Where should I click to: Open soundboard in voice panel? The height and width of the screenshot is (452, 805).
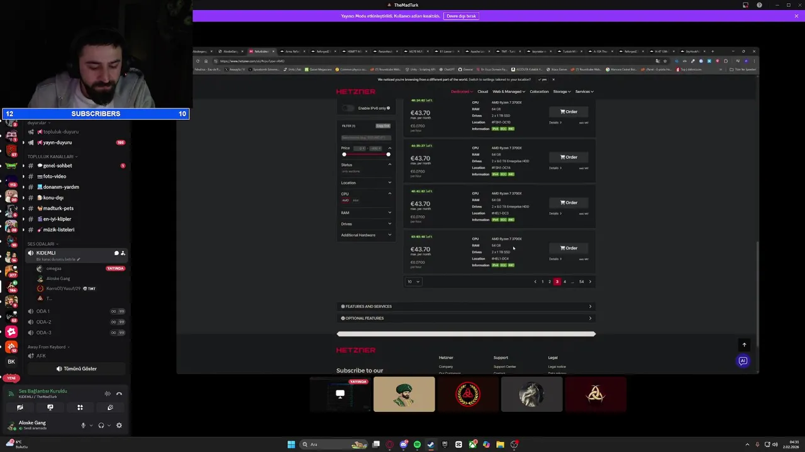coord(110,407)
